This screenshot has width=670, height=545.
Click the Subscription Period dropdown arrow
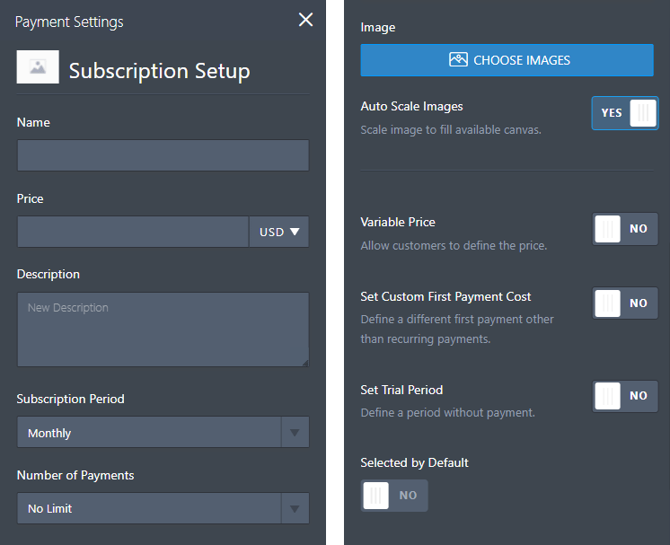point(295,433)
